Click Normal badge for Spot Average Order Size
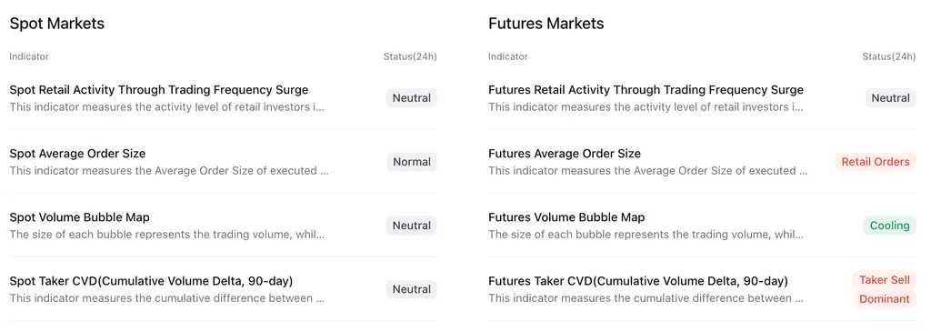This screenshot has height=332, width=931. click(x=412, y=162)
